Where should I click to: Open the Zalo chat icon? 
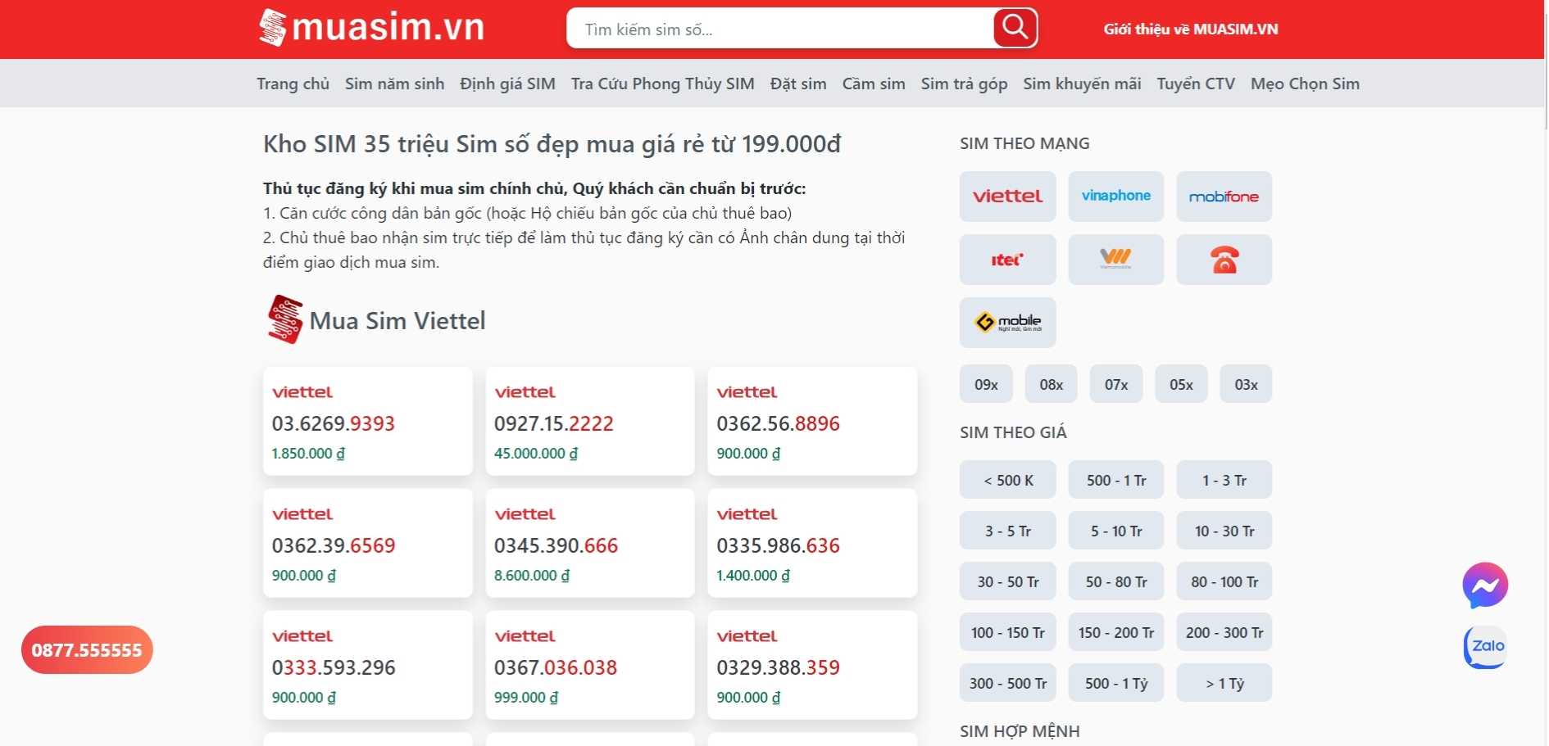click(1485, 647)
